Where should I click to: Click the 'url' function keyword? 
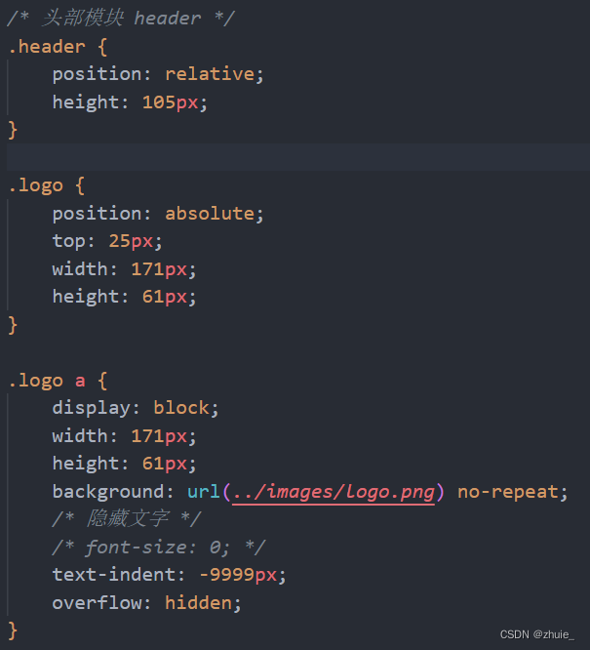[x=203, y=492]
